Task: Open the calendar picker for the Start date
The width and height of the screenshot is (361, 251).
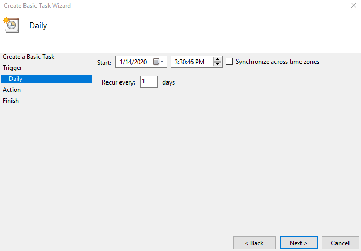Action: 159,62
